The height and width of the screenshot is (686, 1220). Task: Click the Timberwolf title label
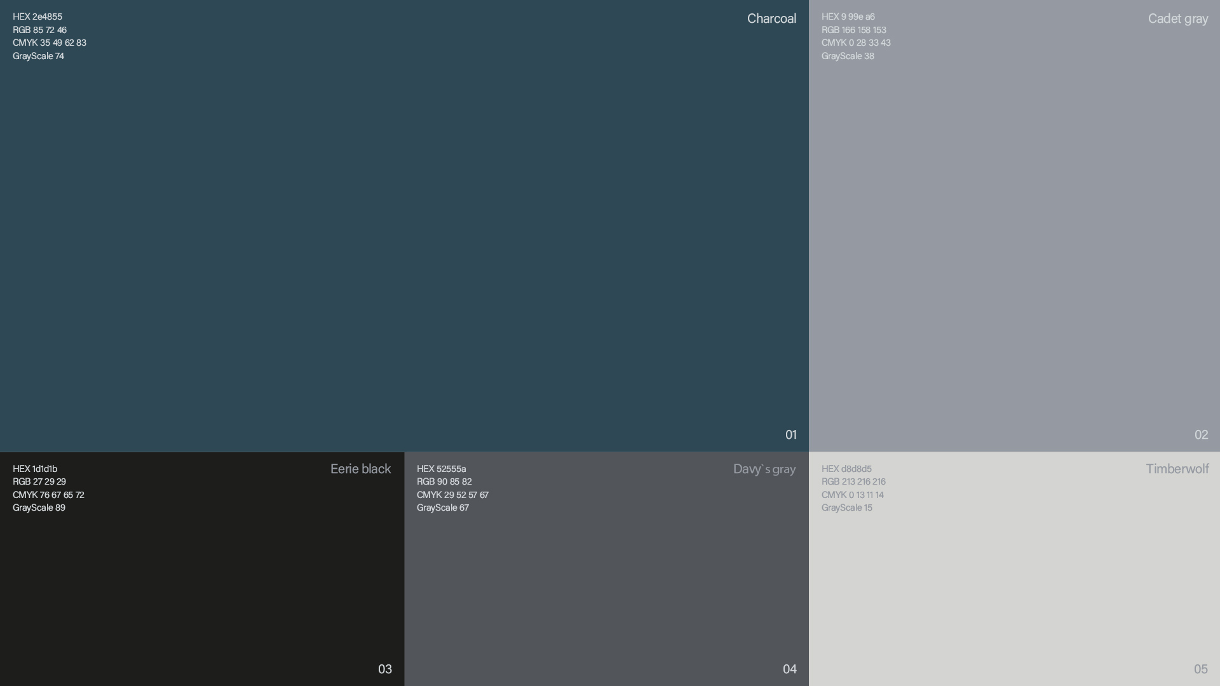1177,469
